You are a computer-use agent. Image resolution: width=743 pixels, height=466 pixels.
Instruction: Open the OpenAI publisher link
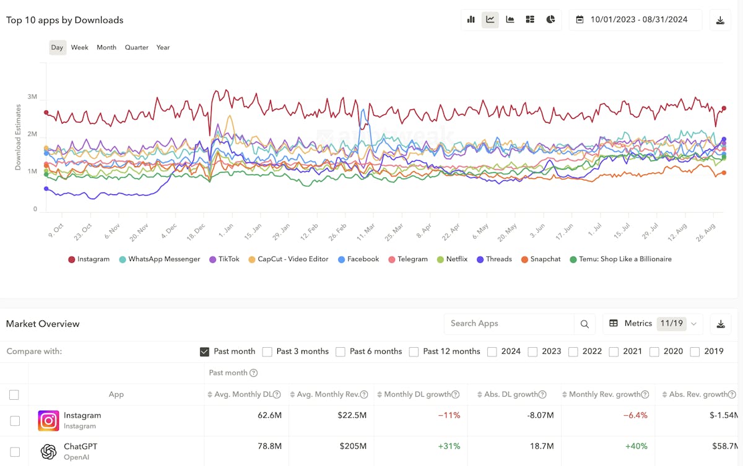click(x=77, y=457)
